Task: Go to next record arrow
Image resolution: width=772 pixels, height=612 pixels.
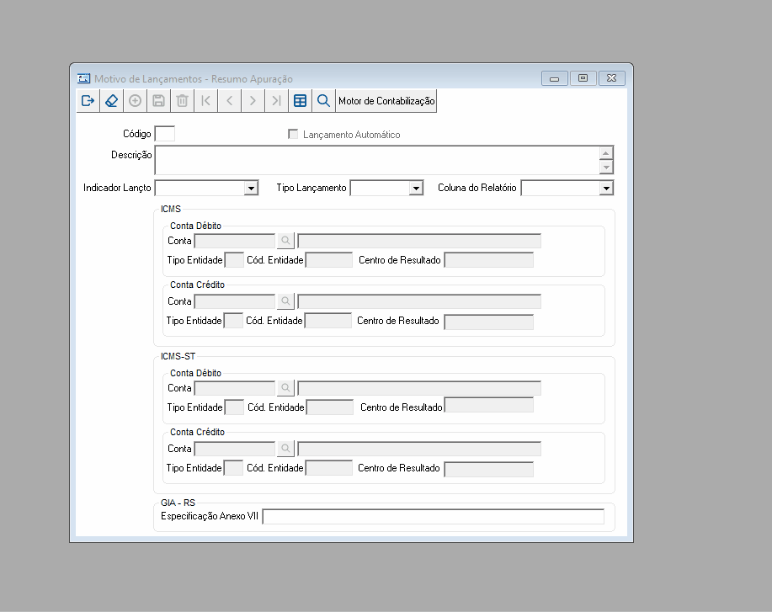Action: tap(253, 101)
